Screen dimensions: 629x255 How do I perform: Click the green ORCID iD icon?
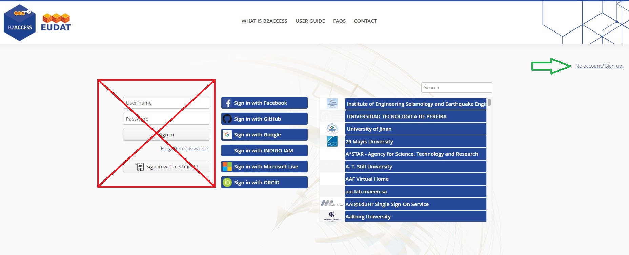pyautogui.click(x=227, y=183)
